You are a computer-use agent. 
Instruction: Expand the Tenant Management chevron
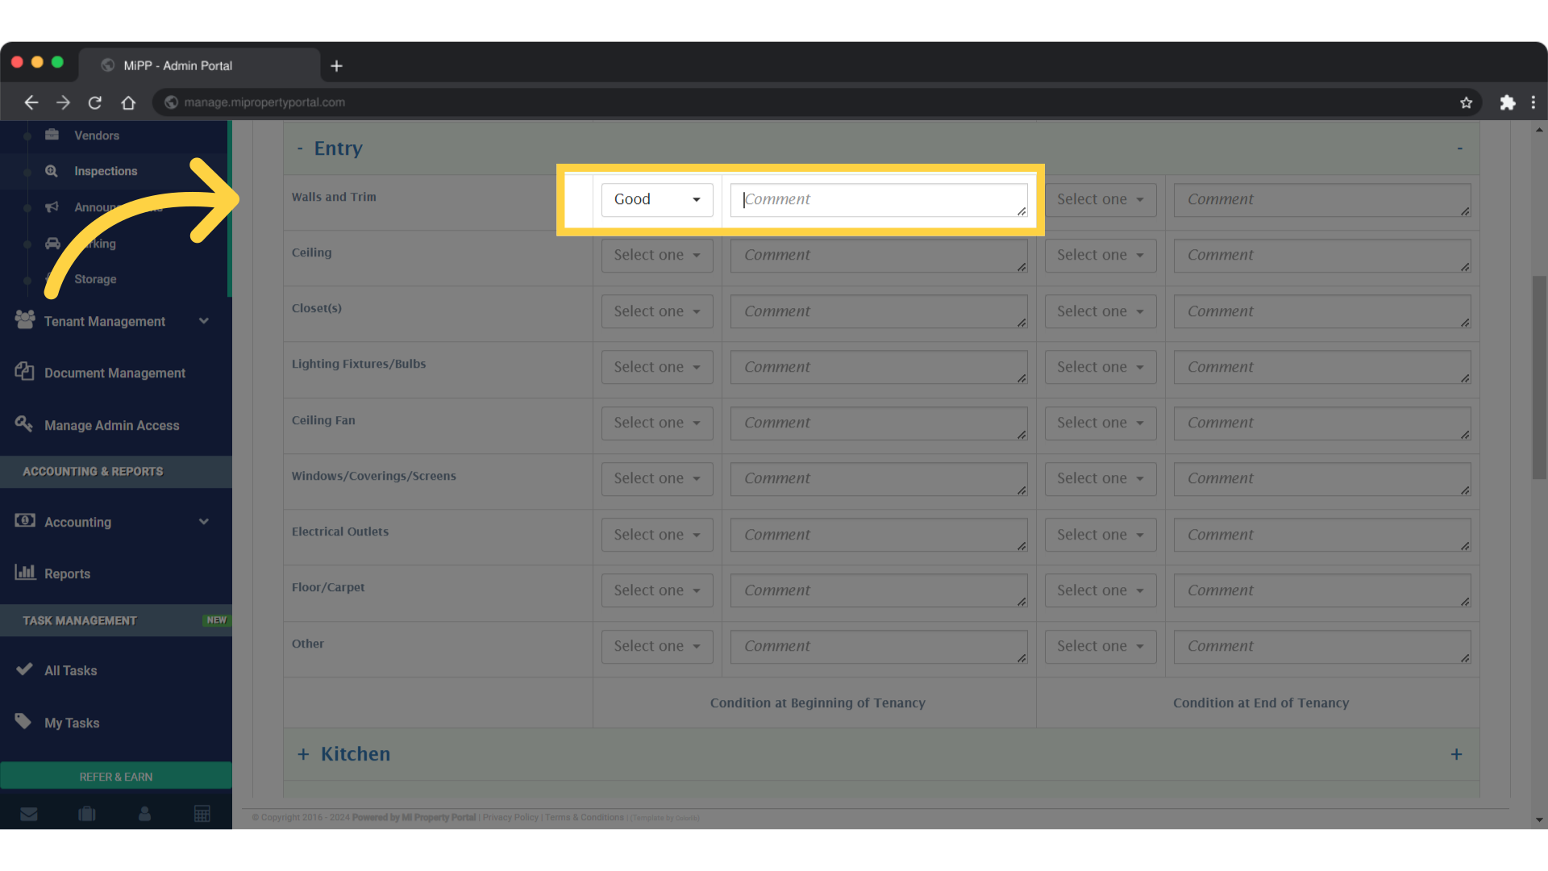point(204,320)
